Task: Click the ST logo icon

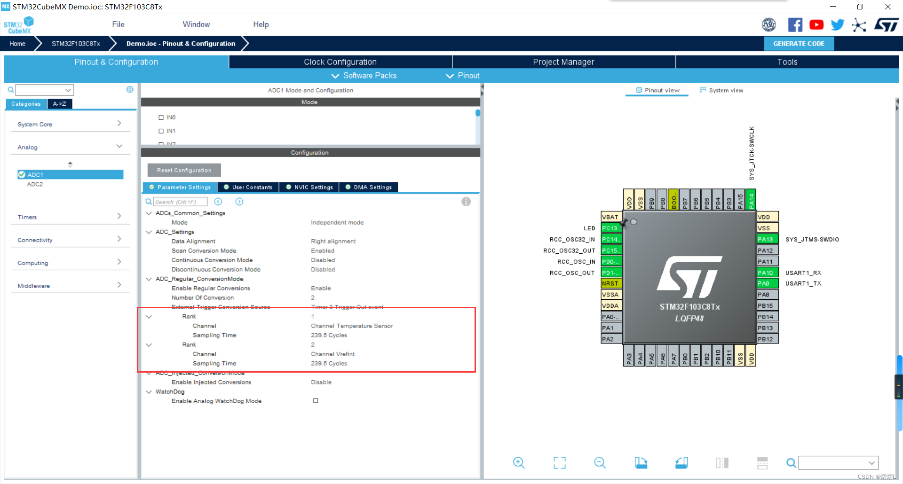Action: [887, 24]
